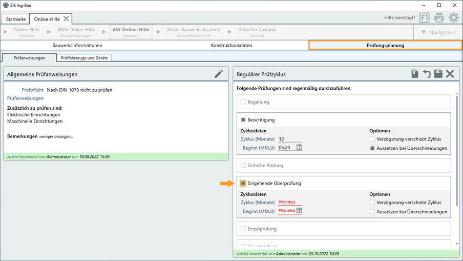This screenshot has height=261, width=463.
Task: Click the printer icon
Action: (x=439, y=18)
